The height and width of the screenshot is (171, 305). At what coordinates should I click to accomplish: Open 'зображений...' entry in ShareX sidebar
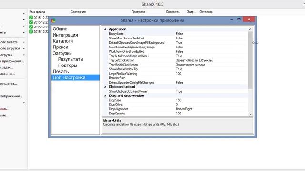[x=11, y=96]
